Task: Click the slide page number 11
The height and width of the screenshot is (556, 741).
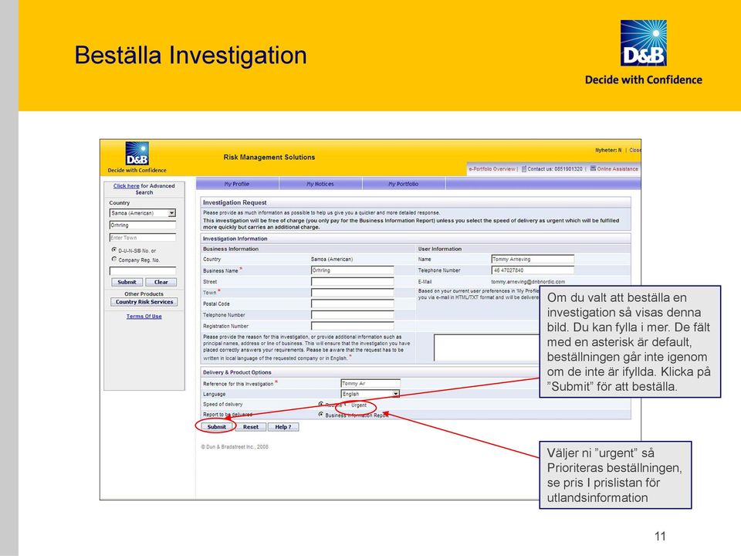Action: coord(660,536)
